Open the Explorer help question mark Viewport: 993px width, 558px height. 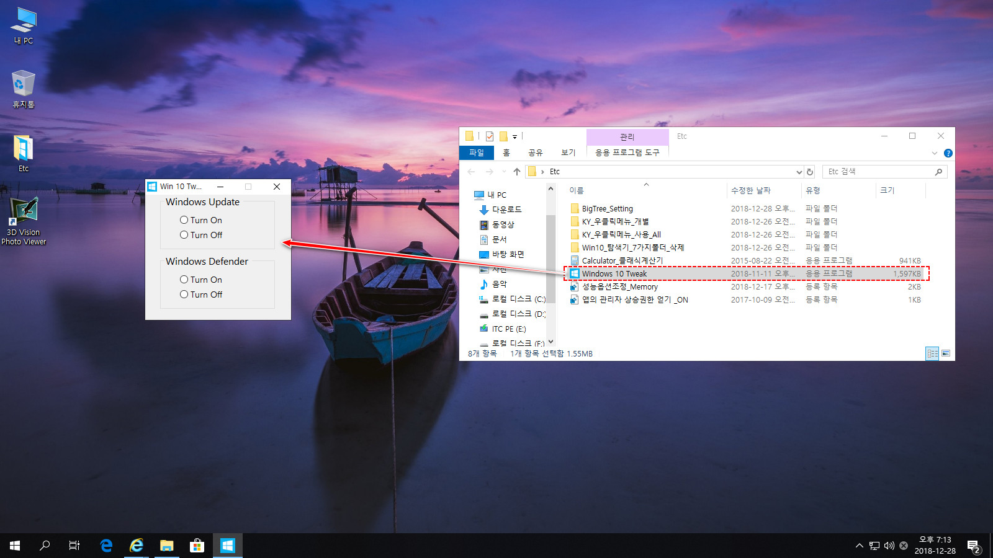tap(948, 153)
